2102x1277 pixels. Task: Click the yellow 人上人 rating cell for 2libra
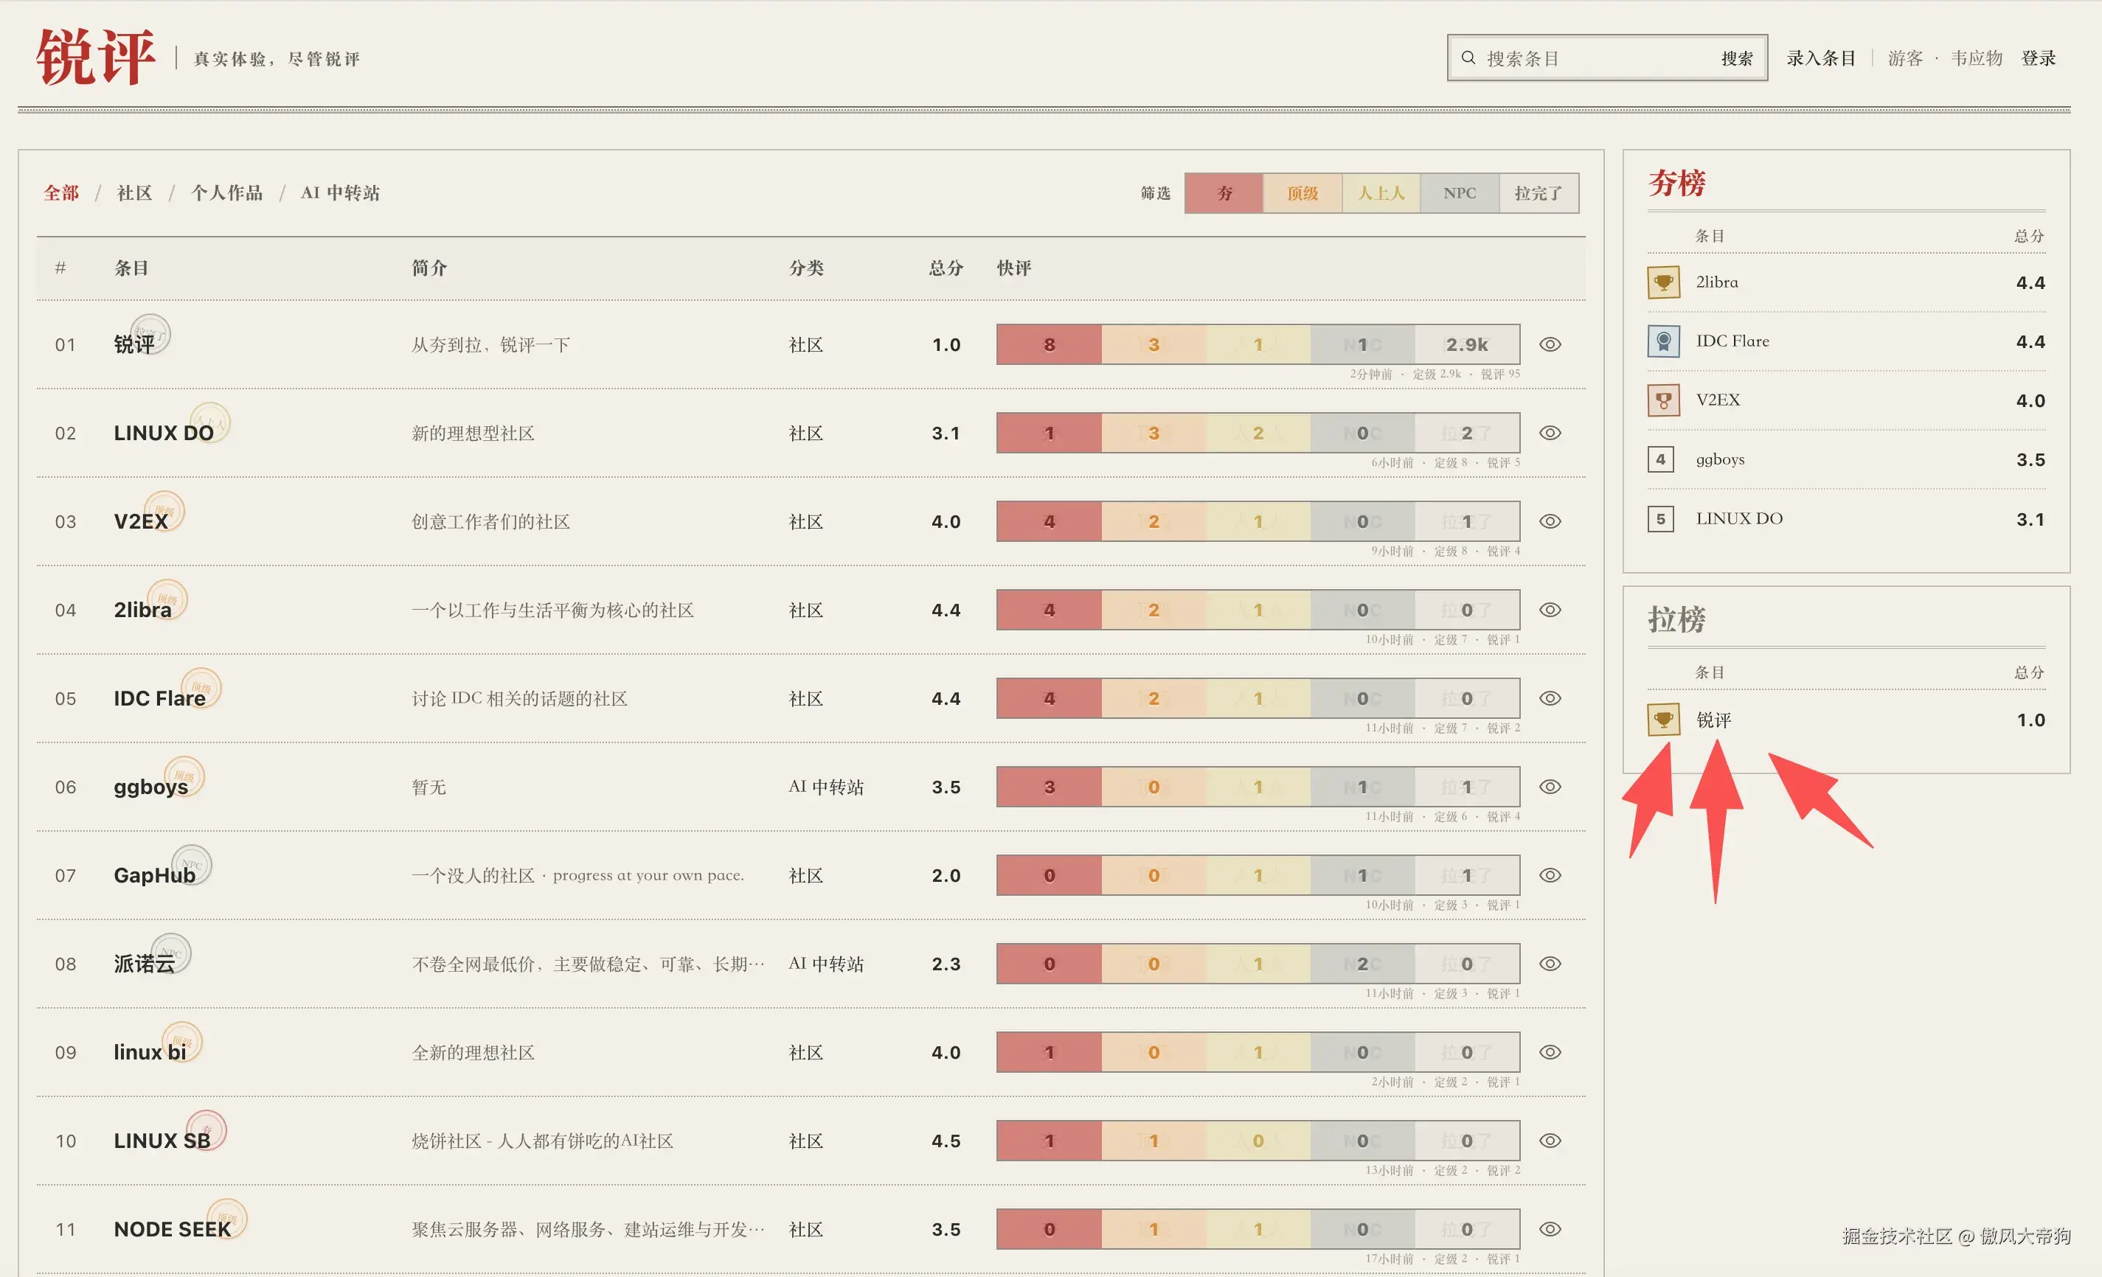coord(1258,610)
